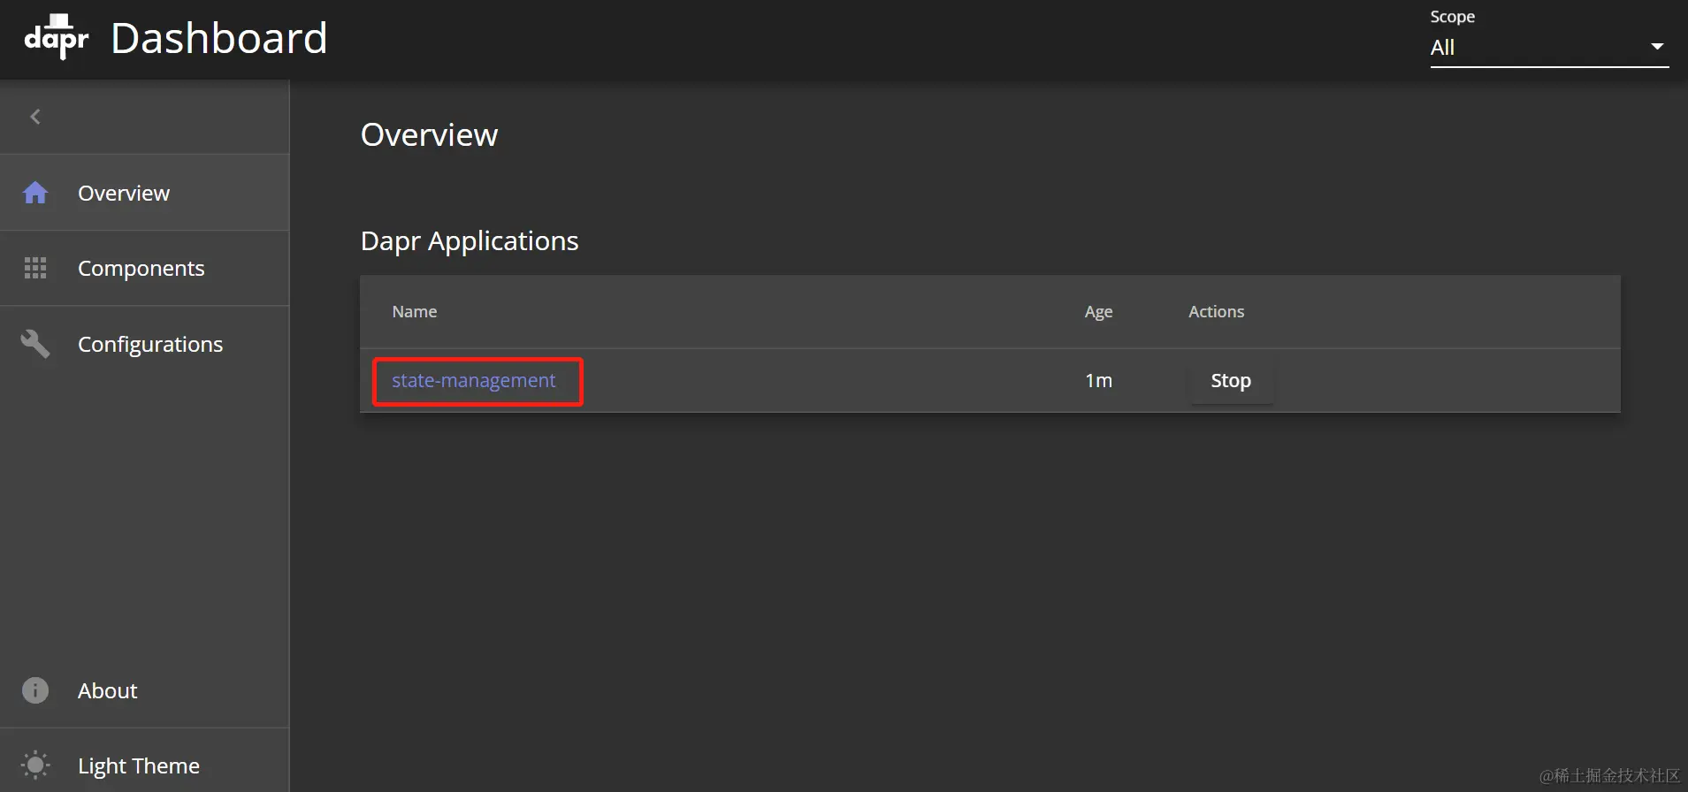Image resolution: width=1688 pixels, height=792 pixels.
Task: Collapse the sidebar with the chevron arrow
Action: 35,117
